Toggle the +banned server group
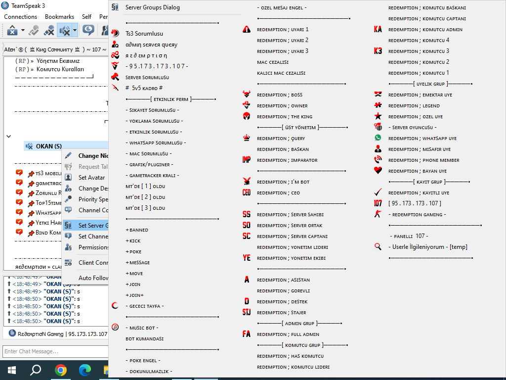 (137, 230)
